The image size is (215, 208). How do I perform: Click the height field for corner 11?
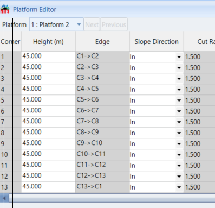[x=48, y=166]
